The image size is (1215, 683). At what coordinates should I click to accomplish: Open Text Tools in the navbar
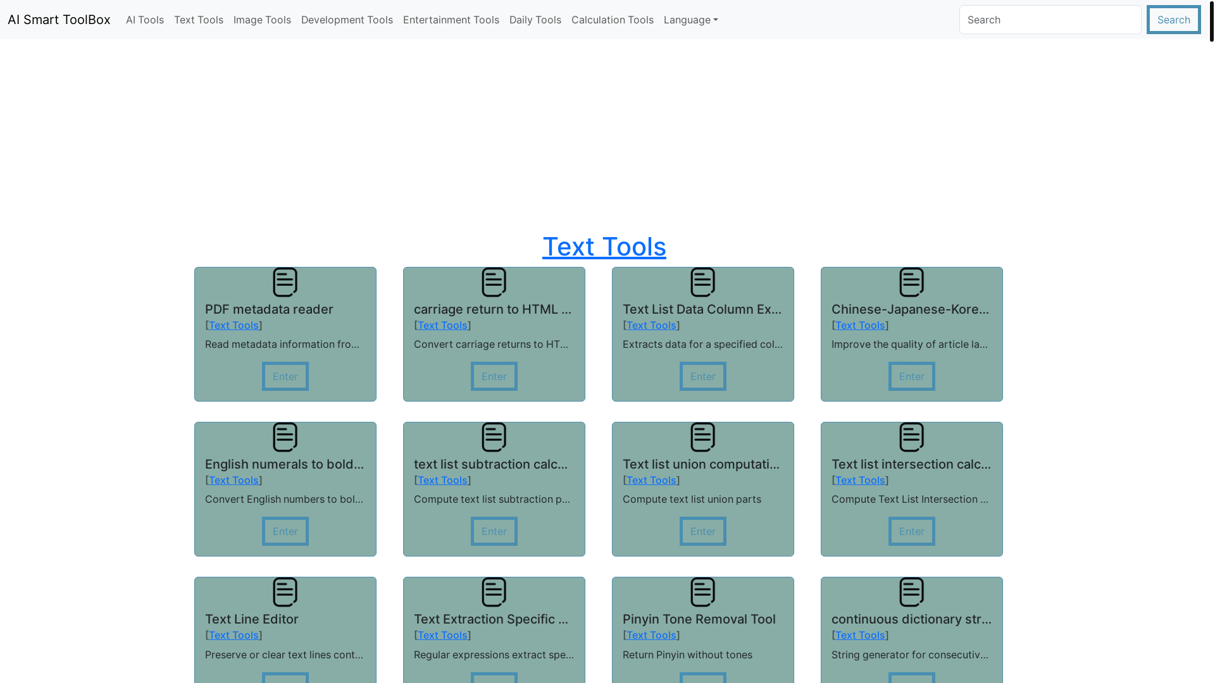click(199, 20)
